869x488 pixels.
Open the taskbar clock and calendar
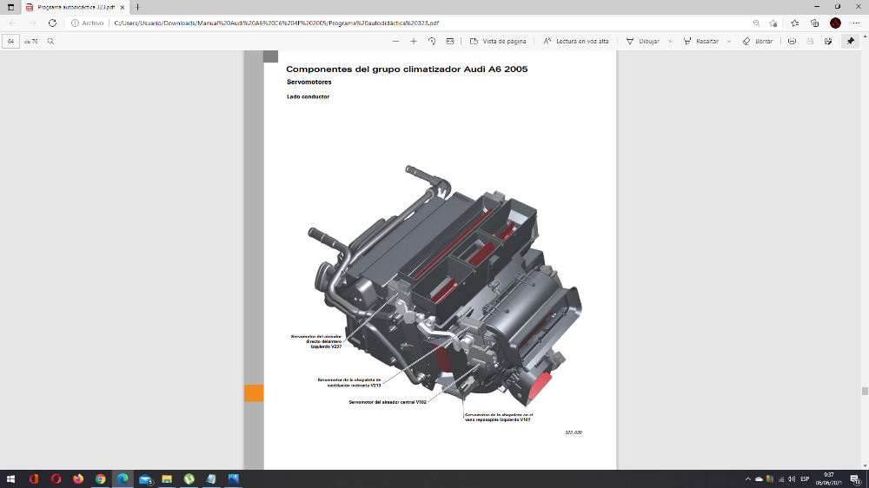tap(829, 478)
